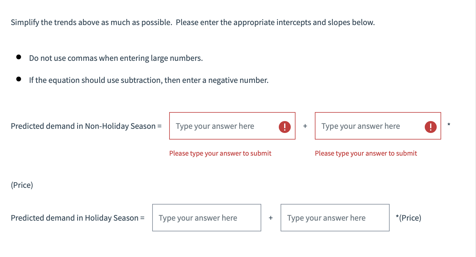Click error icon in Non-Holiday intercept field
This screenshot has width=476, height=257.
coord(284,127)
